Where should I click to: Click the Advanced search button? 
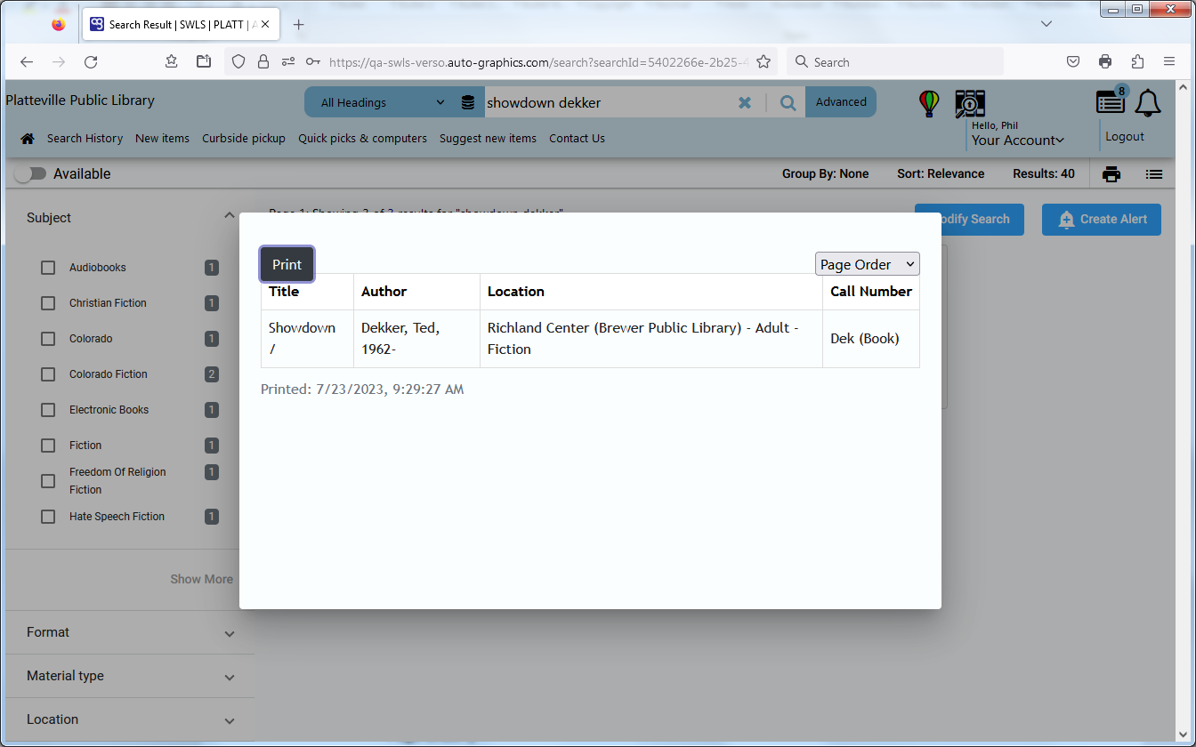point(841,101)
